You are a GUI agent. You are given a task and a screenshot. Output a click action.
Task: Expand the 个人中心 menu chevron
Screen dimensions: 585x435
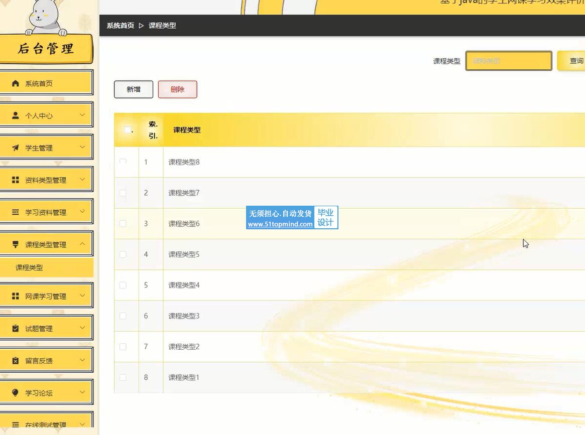point(82,115)
